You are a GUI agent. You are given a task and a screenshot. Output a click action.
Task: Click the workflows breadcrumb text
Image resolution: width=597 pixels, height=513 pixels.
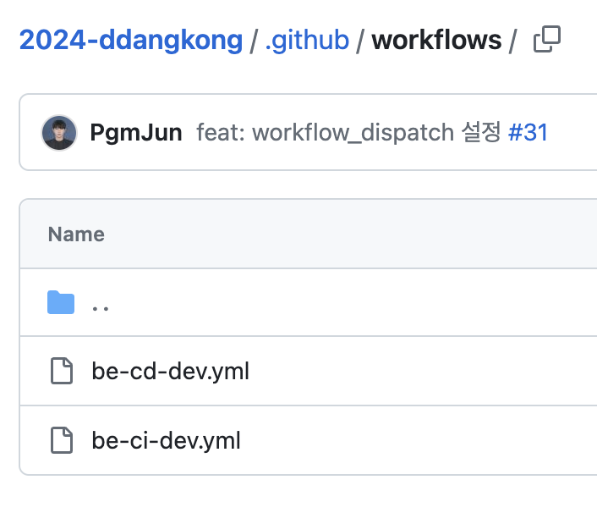pyautogui.click(x=436, y=40)
